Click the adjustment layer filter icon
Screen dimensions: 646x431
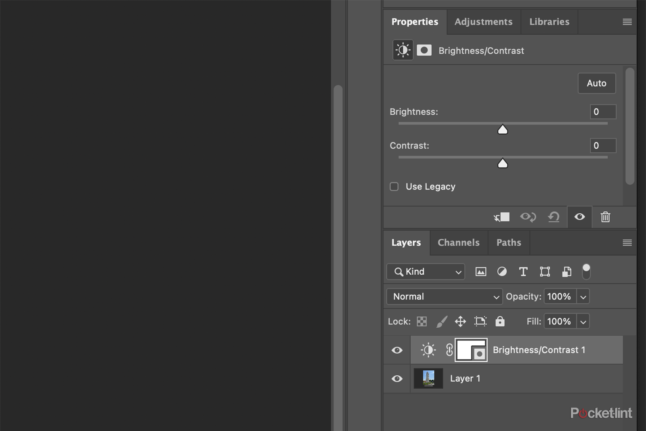click(502, 271)
